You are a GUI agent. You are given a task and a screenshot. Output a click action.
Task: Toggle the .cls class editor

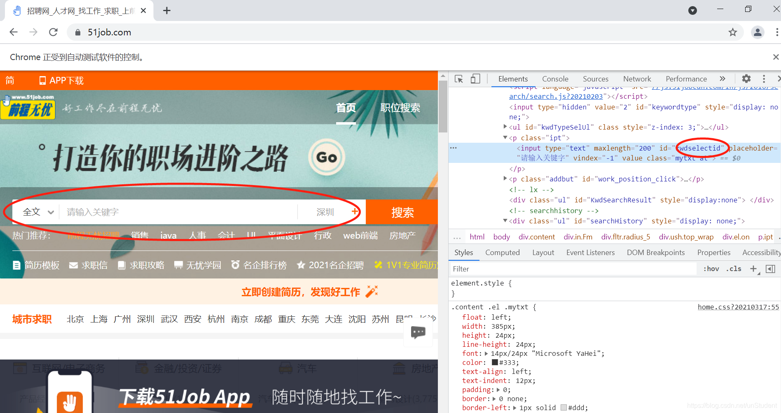[x=734, y=269]
